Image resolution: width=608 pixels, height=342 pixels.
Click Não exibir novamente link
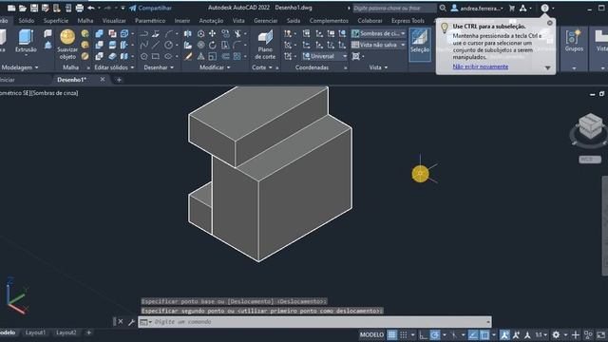pyautogui.click(x=481, y=66)
